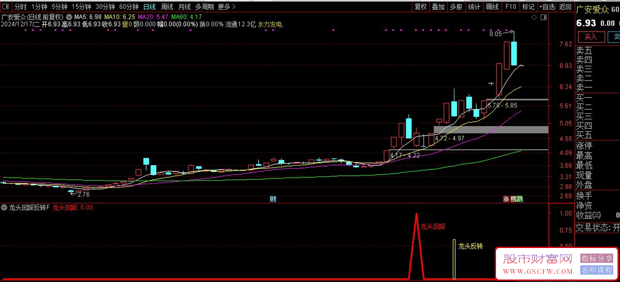Screen dimensions: 620x282
Task: Open the 多股 multi-stock view
Action: 456,7
